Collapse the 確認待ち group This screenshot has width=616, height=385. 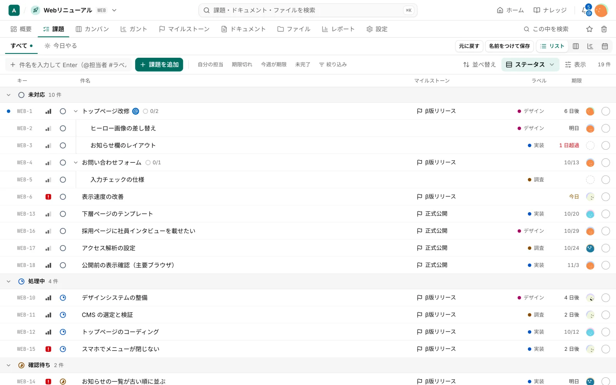[8, 365]
